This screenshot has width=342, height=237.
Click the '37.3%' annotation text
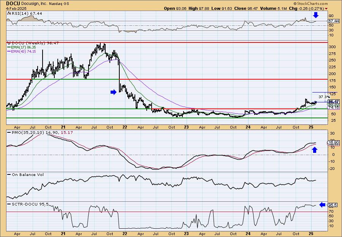324,97
